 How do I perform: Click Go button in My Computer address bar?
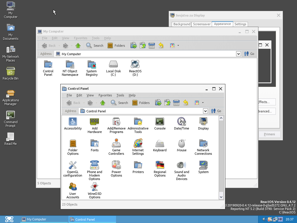249,54
